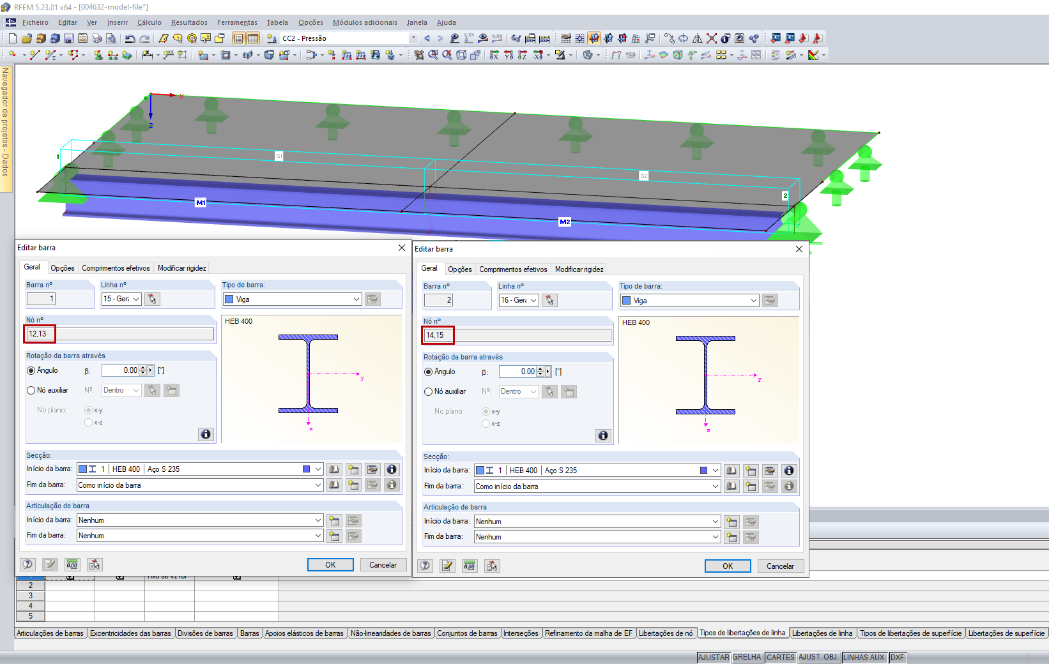Open the Resultados menu

tap(189, 22)
